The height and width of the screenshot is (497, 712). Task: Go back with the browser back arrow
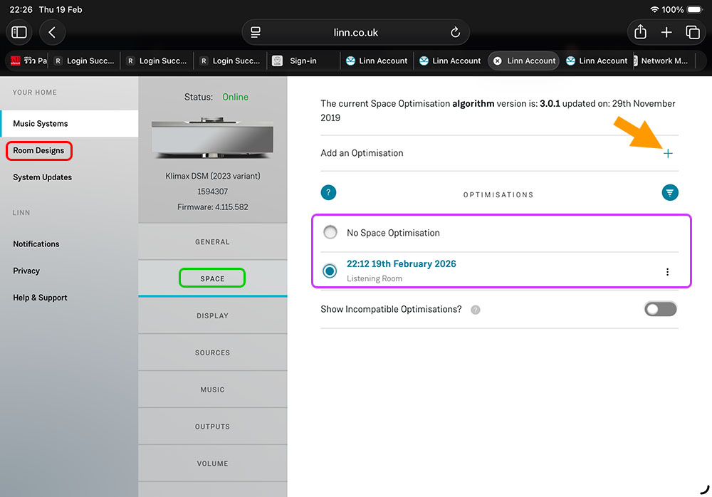click(x=52, y=32)
